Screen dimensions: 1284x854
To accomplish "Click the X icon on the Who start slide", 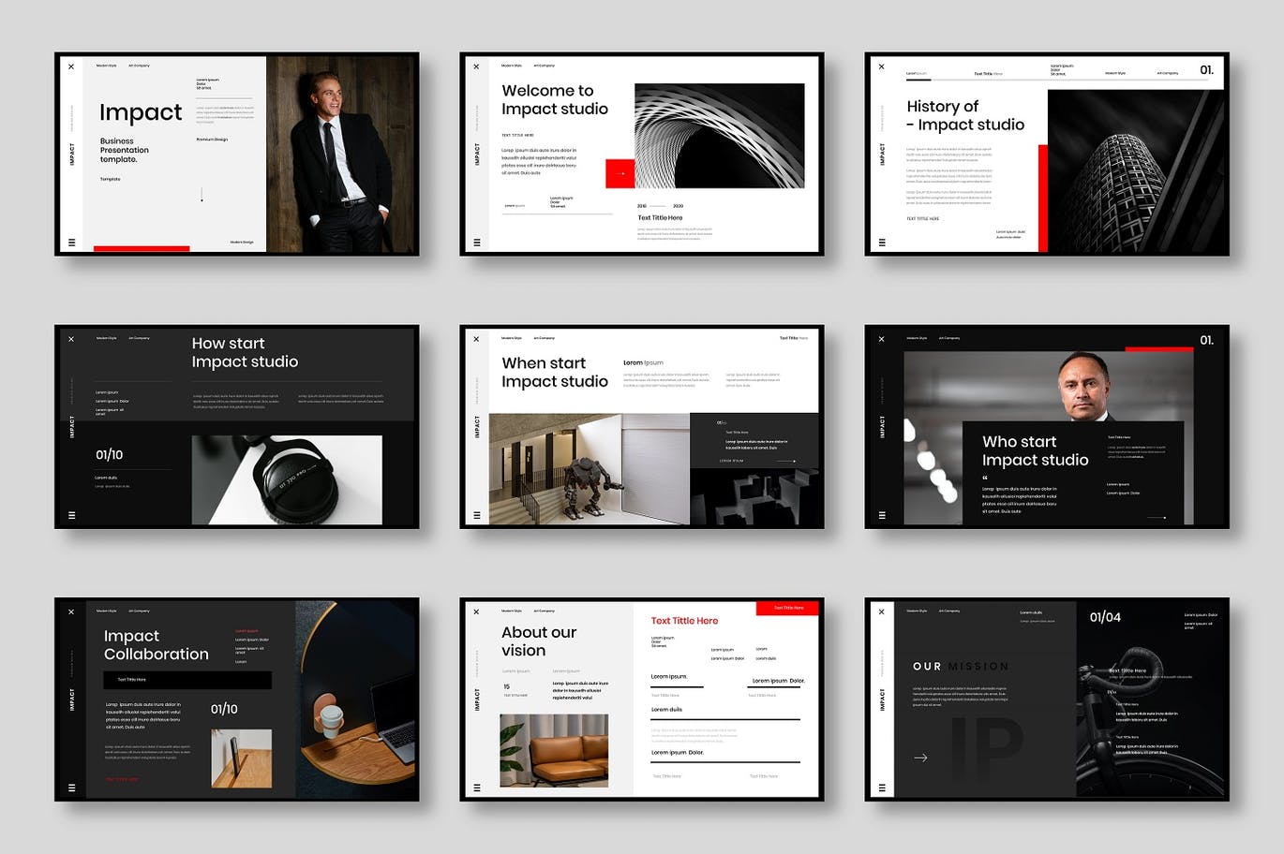I will (x=881, y=339).
